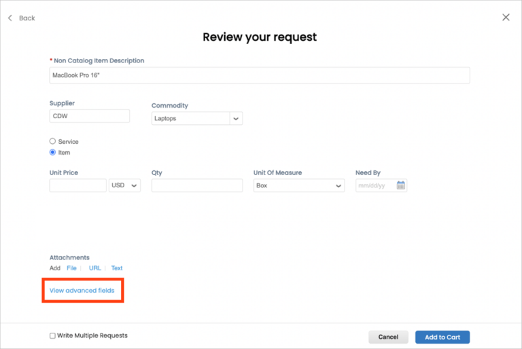Open the Need By calendar picker icon
This screenshot has width=522, height=349.
[401, 185]
